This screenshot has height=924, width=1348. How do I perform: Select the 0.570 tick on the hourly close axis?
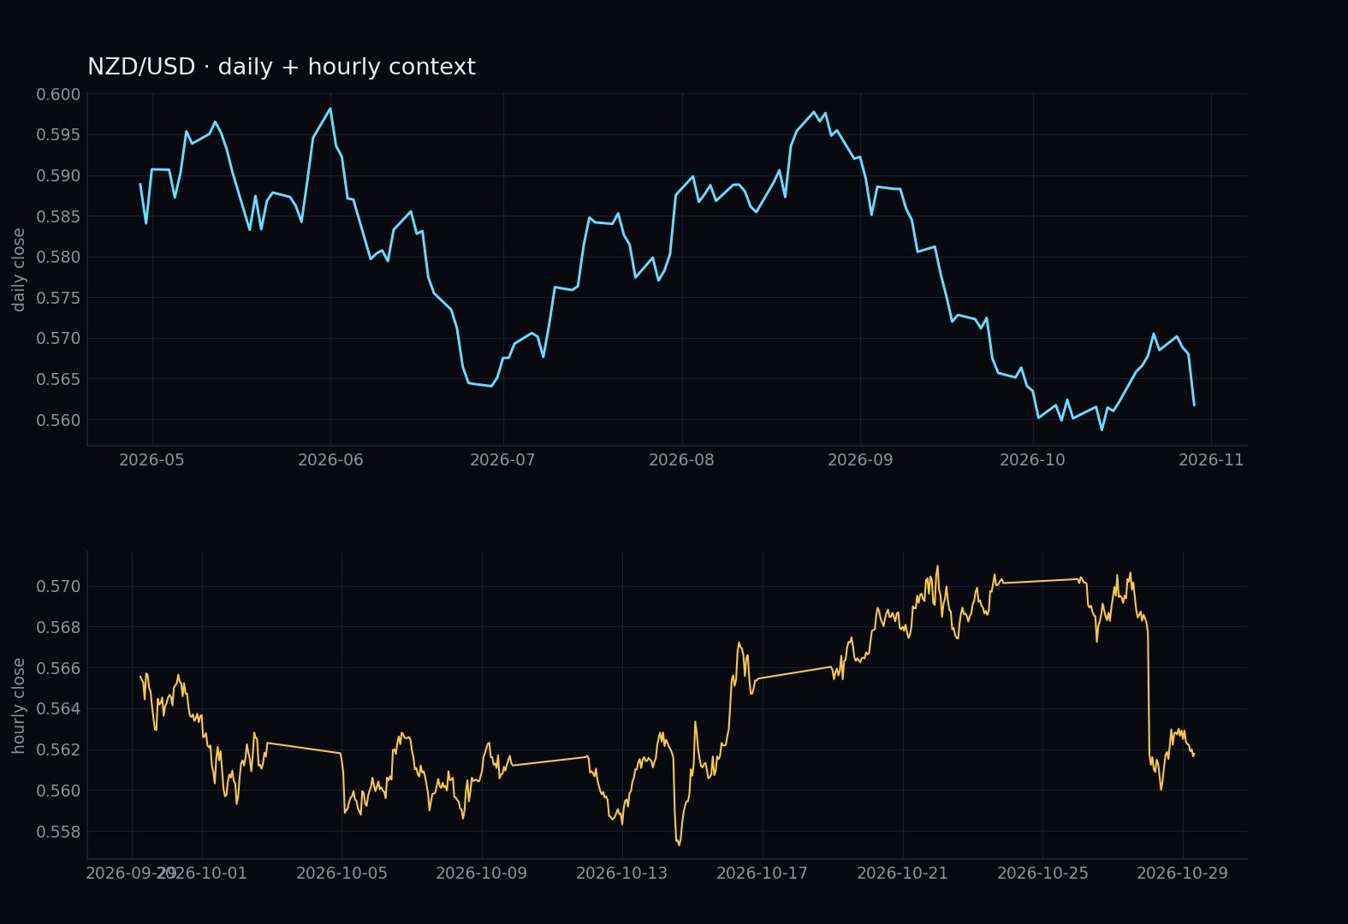[58, 586]
